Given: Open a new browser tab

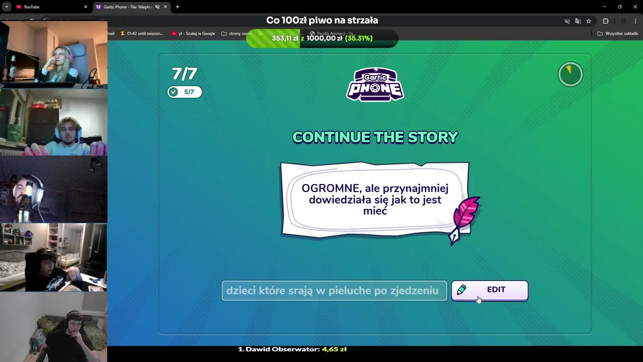Looking at the screenshot, I should coord(177,7).
